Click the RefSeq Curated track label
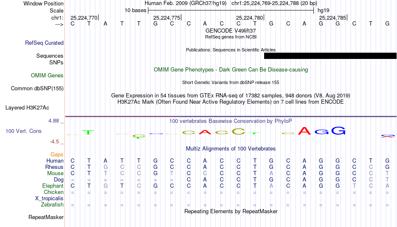This screenshot has height=227, width=397. [44, 43]
